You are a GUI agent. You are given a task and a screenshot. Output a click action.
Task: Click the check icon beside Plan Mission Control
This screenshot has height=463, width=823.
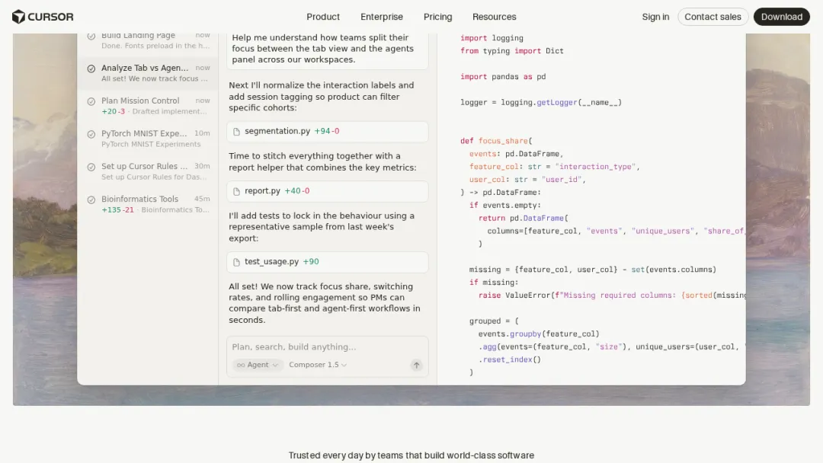(91, 101)
